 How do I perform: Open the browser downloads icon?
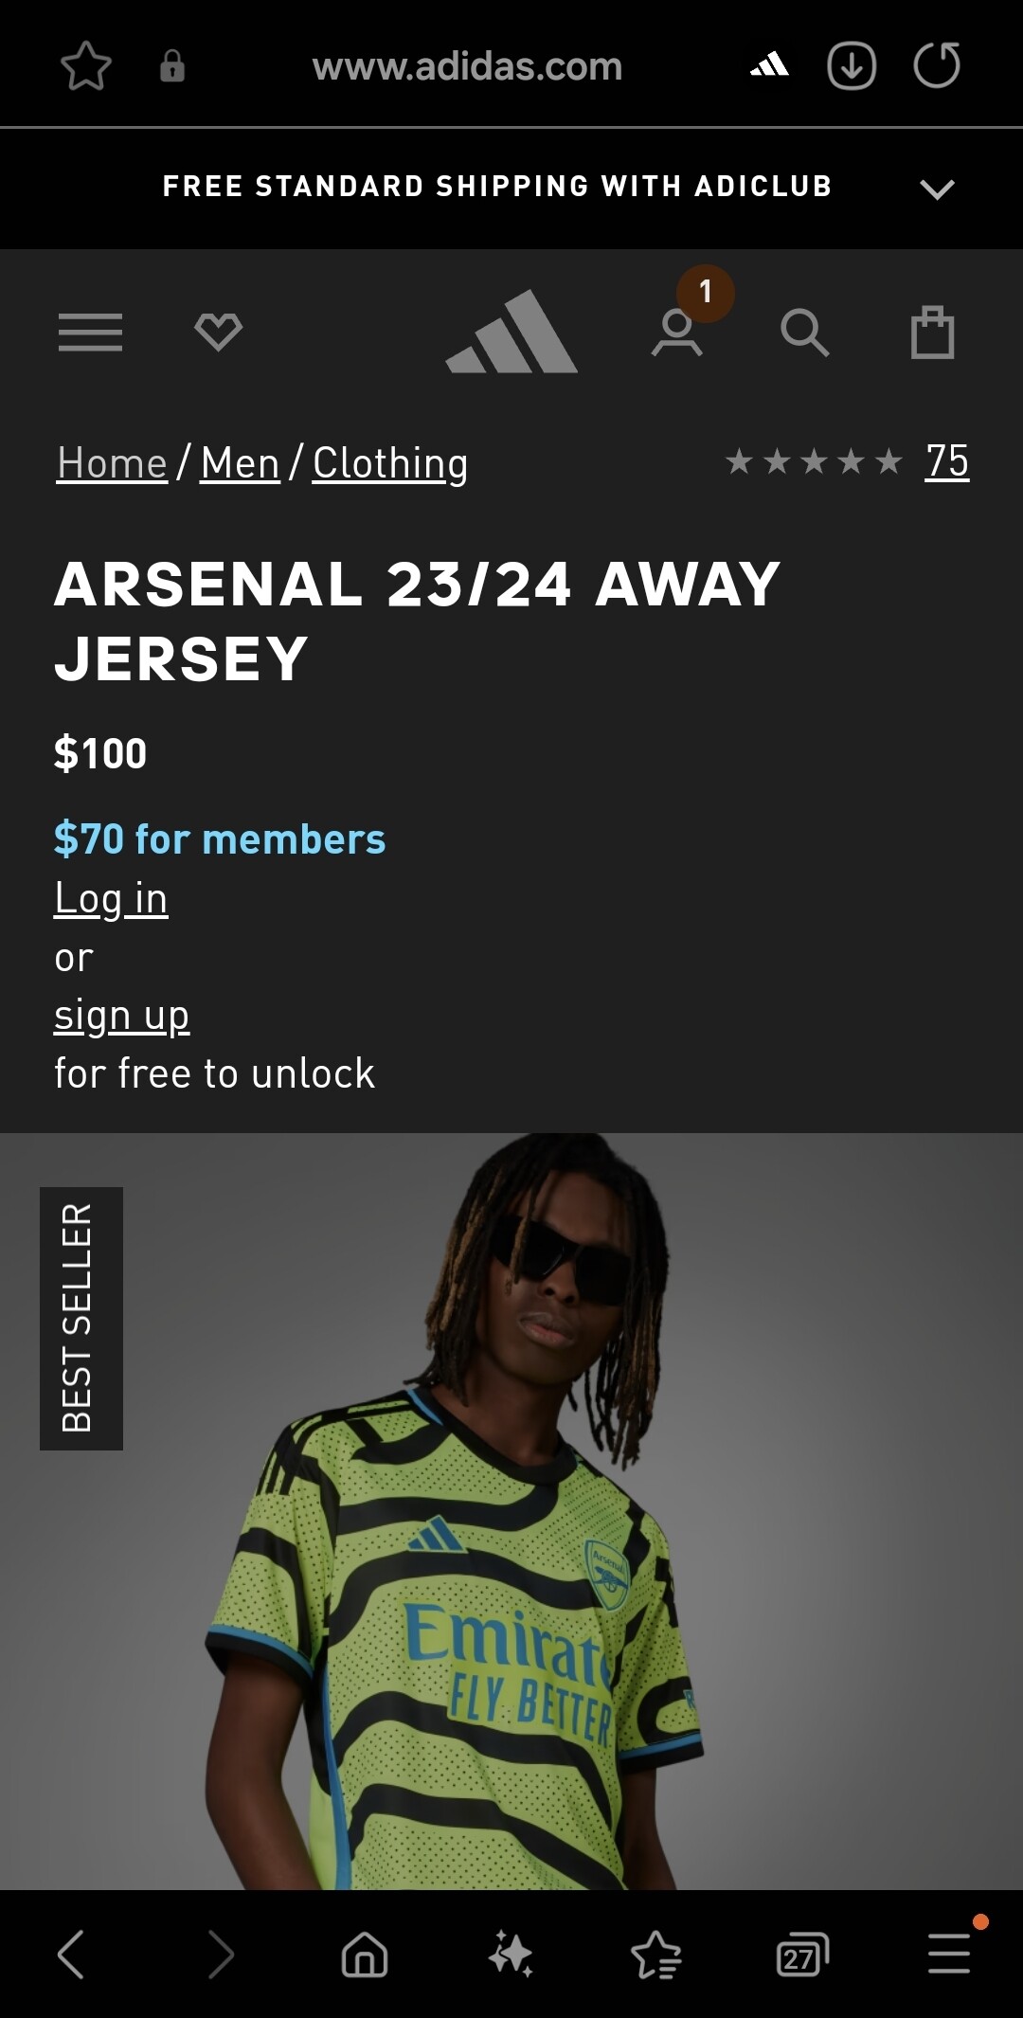click(852, 66)
